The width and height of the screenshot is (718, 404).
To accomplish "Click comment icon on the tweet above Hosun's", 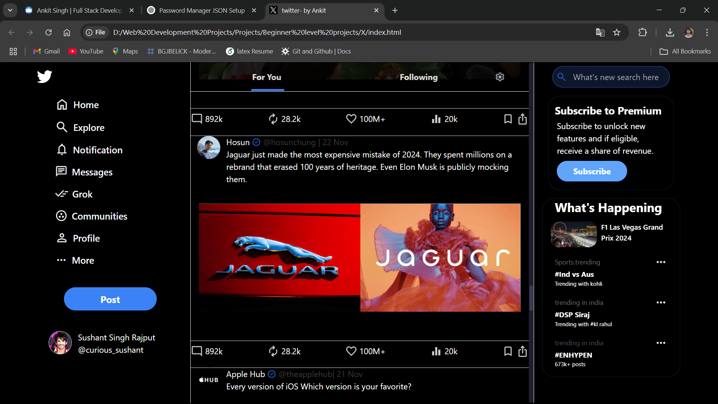I will 197,119.
